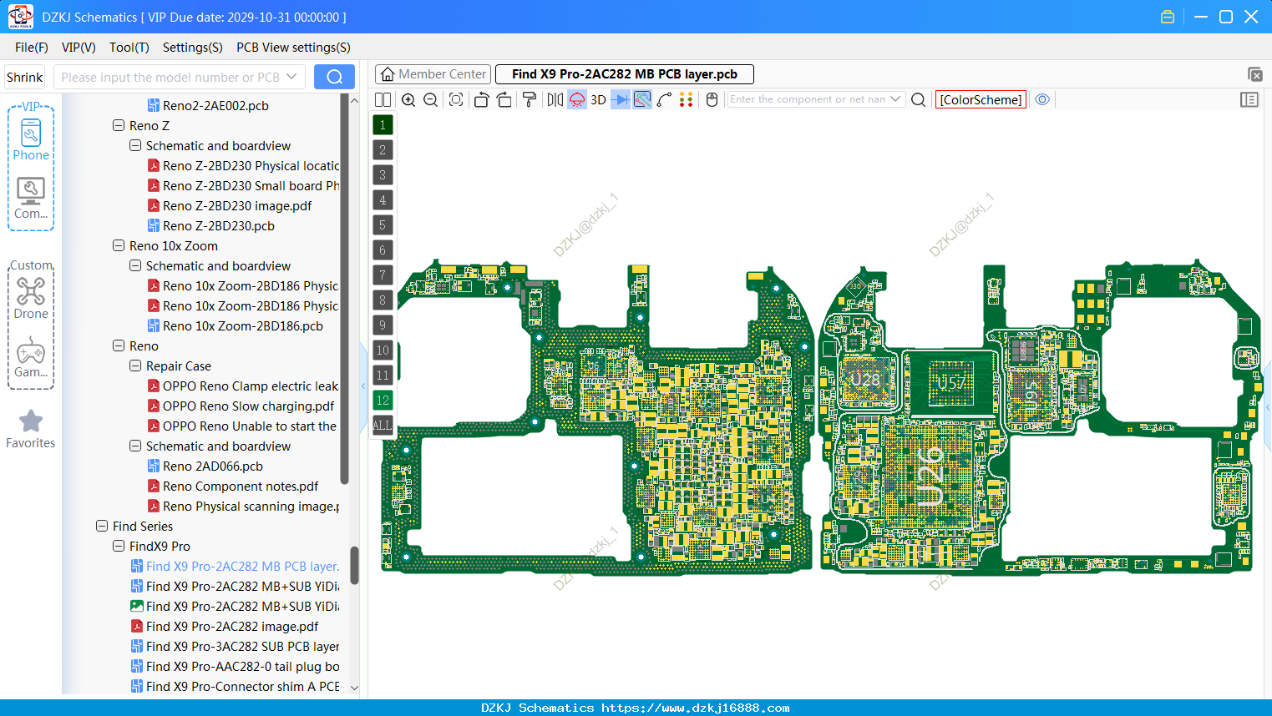Viewport: 1272px width, 716px height.
Task: Open the Game console category
Action: (x=31, y=356)
